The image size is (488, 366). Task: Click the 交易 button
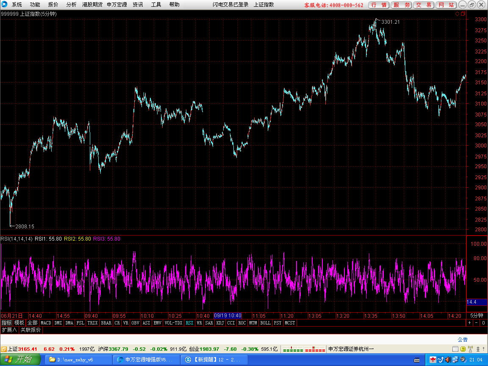pyautogui.click(x=424, y=5)
